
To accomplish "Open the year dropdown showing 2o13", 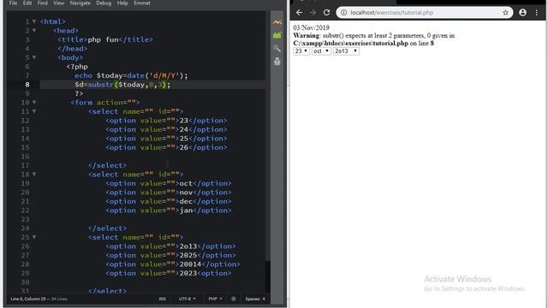I will (346, 51).
